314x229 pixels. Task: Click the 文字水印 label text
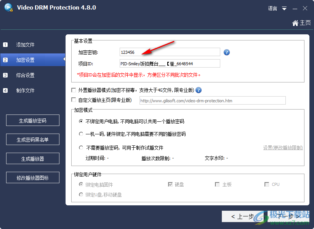pyautogui.click(x=215, y=158)
